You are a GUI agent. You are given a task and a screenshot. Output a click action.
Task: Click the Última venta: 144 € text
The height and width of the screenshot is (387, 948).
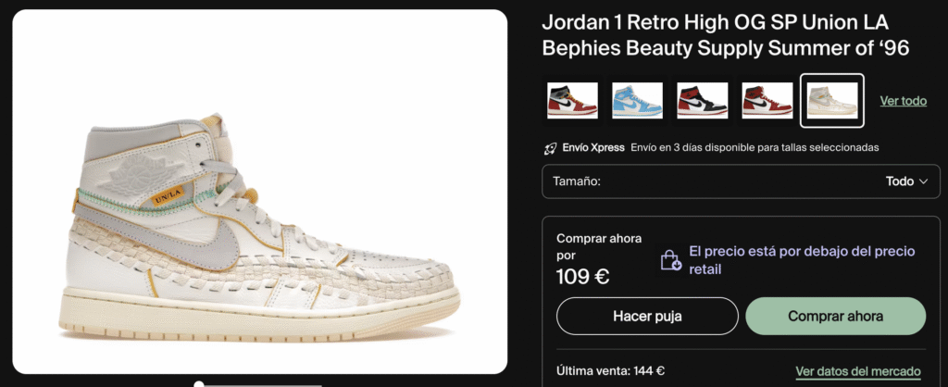click(x=611, y=370)
